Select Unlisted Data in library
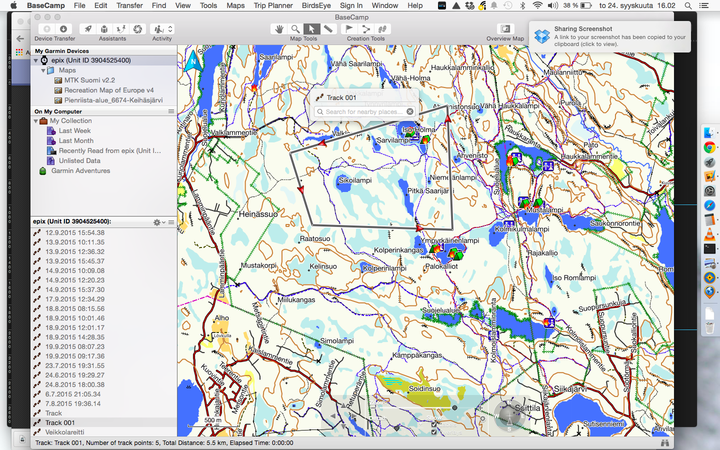The image size is (720, 450). point(79,160)
